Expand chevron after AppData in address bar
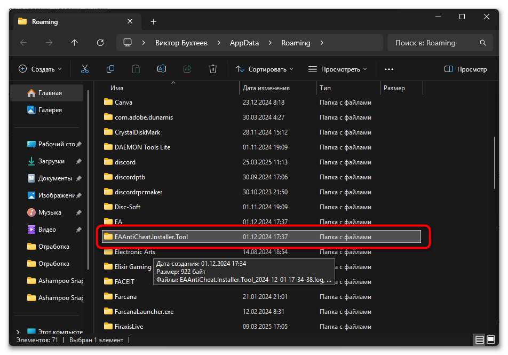The image size is (508, 355). [x=270, y=43]
